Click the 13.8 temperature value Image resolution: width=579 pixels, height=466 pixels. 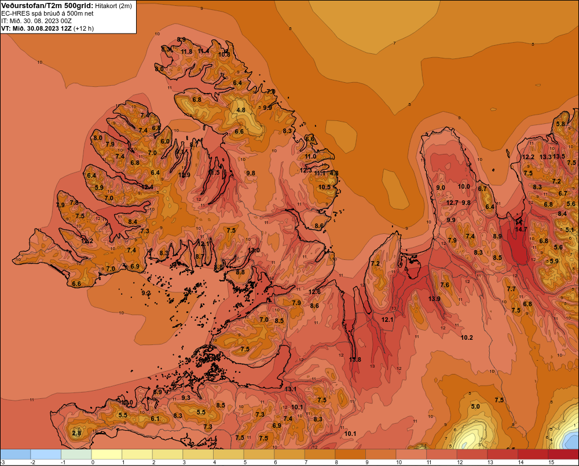point(355,359)
